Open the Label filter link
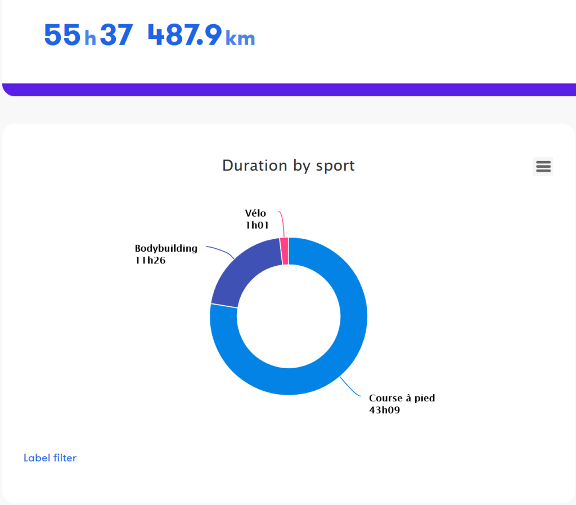This screenshot has height=505, width=576. click(50, 458)
